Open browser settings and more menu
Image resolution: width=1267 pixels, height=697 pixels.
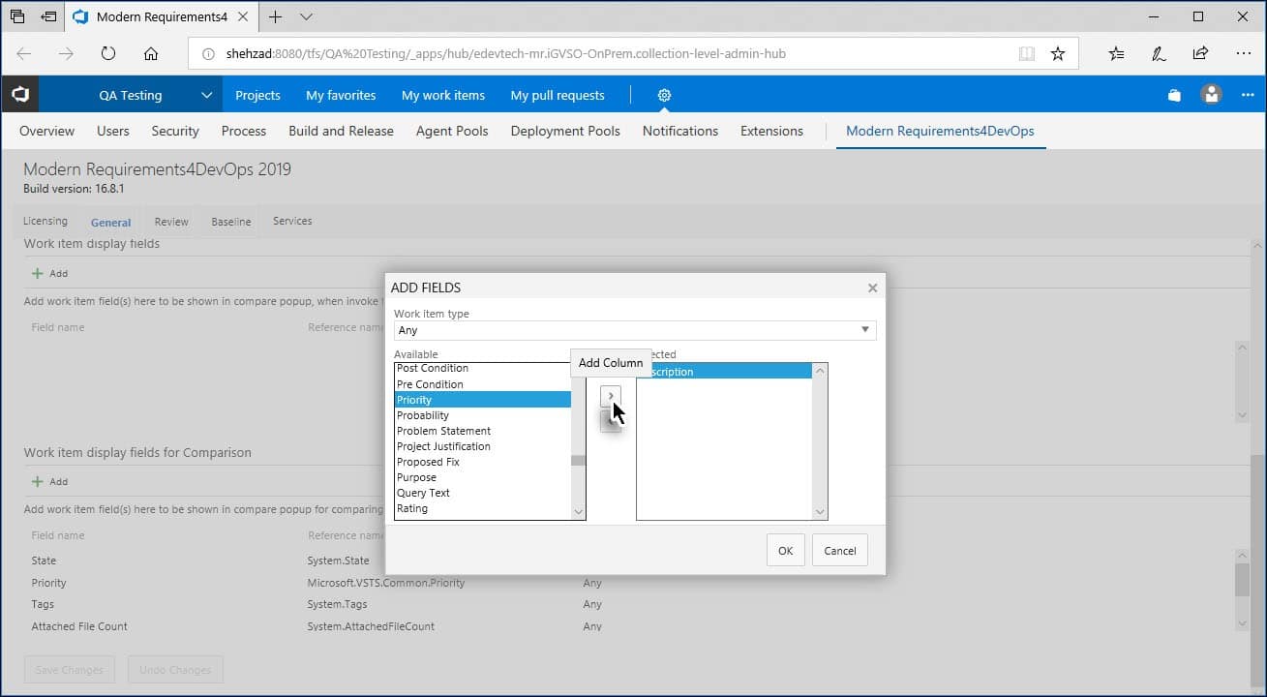[x=1243, y=54]
